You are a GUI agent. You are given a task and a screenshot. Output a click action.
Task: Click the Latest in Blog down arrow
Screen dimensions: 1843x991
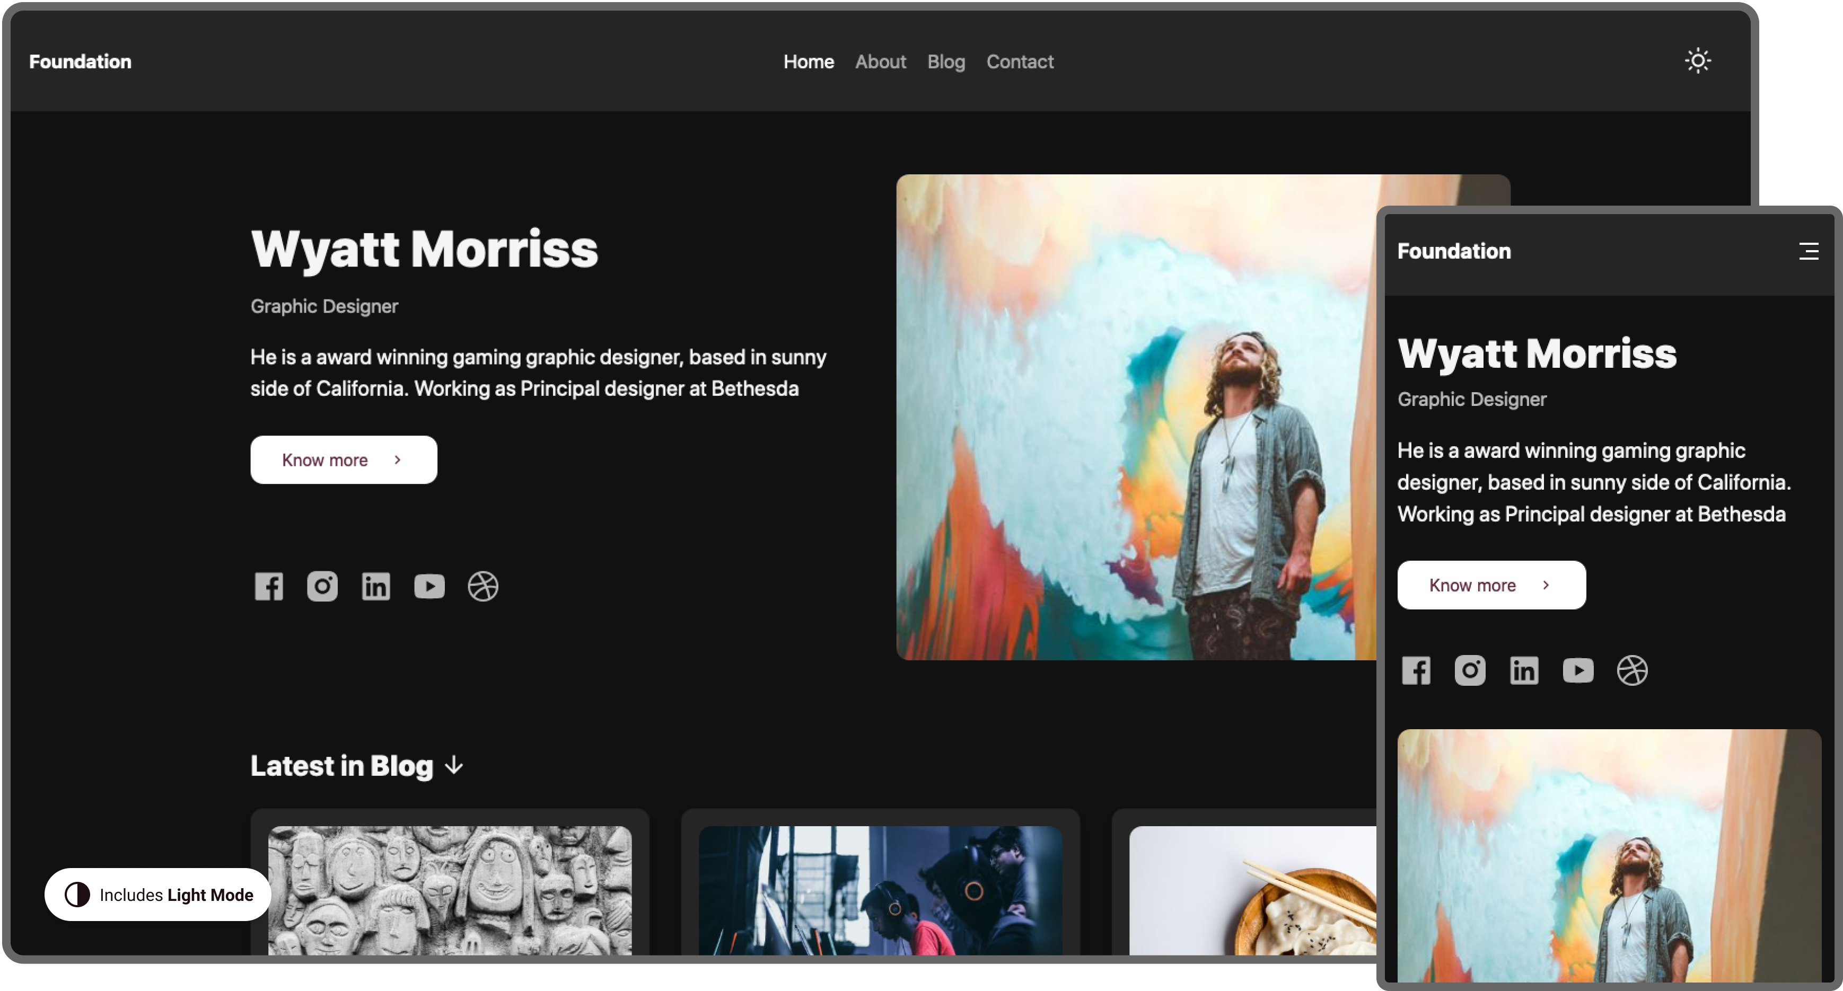pyautogui.click(x=454, y=766)
